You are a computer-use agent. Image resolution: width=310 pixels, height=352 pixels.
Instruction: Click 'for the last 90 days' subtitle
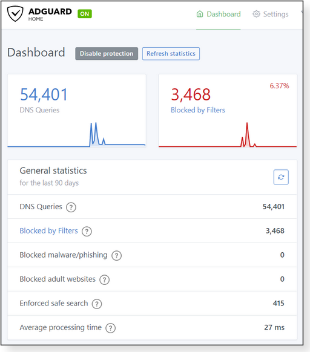tap(49, 183)
